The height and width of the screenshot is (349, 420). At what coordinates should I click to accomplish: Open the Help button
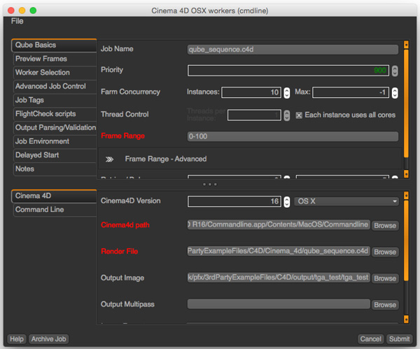(x=17, y=339)
